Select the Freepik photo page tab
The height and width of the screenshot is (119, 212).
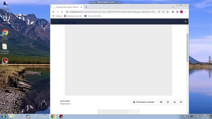click(x=68, y=7)
